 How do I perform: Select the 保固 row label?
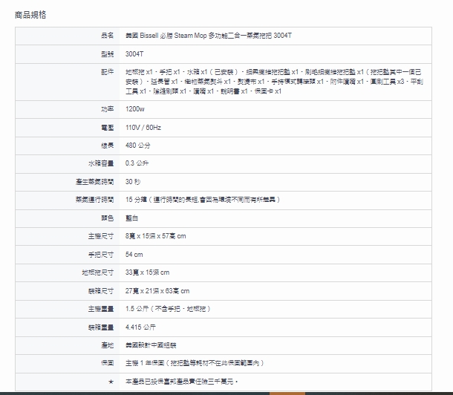click(x=107, y=363)
